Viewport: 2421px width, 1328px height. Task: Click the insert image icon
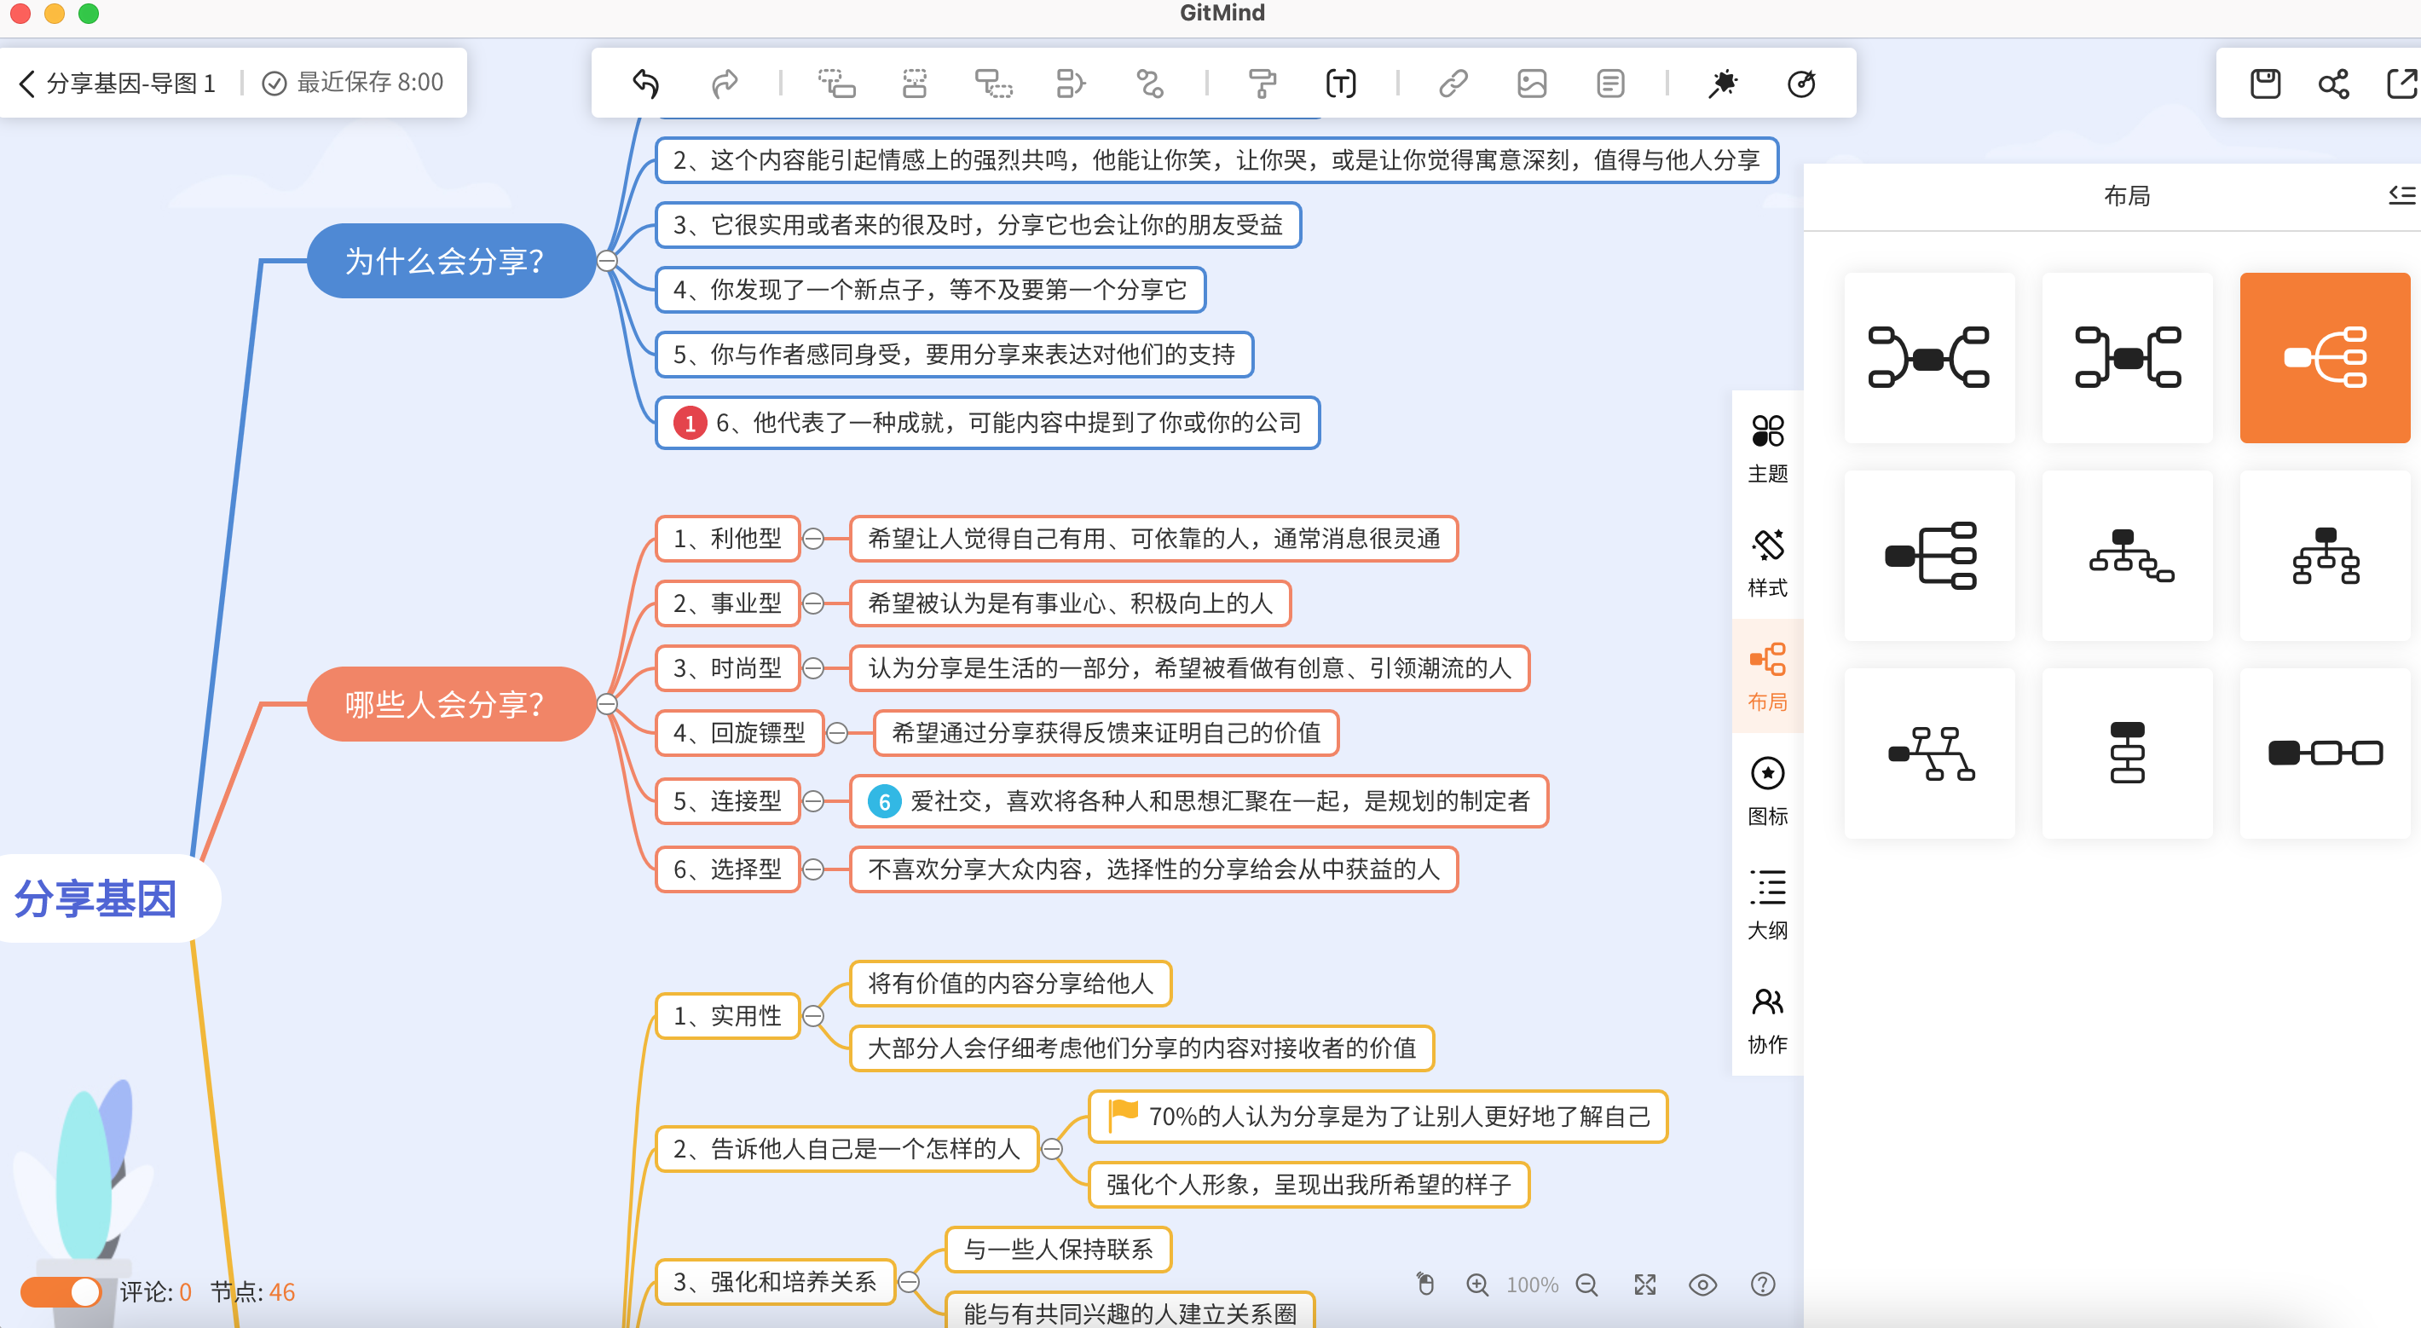(x=1531, y=84)
